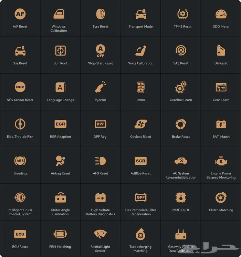The image size is (241, 257).
Task: Click the 'FRM Matching' label text
Action: coord(60,247)
